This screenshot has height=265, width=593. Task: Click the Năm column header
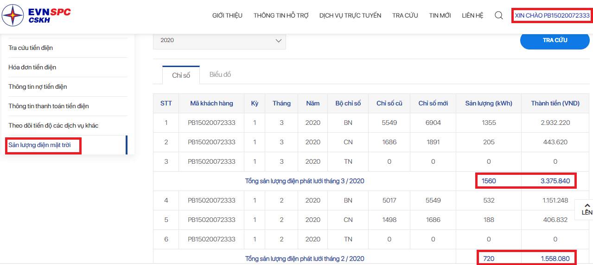(x=313, y=103)
